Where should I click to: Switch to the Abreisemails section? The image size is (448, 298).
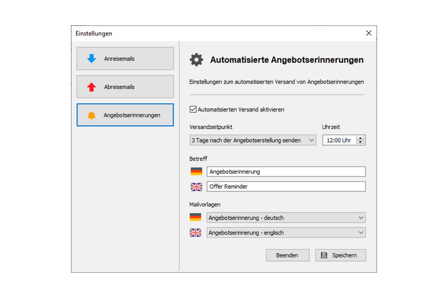tap(125, 87)
